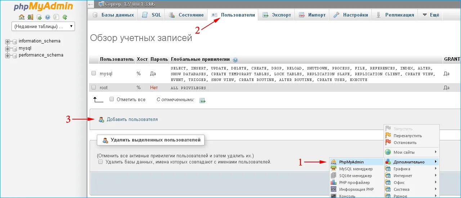This screenshot has height=198, width=461.
Task: Click the globe icon beside Мои сайты
Action: pos(388,152)
